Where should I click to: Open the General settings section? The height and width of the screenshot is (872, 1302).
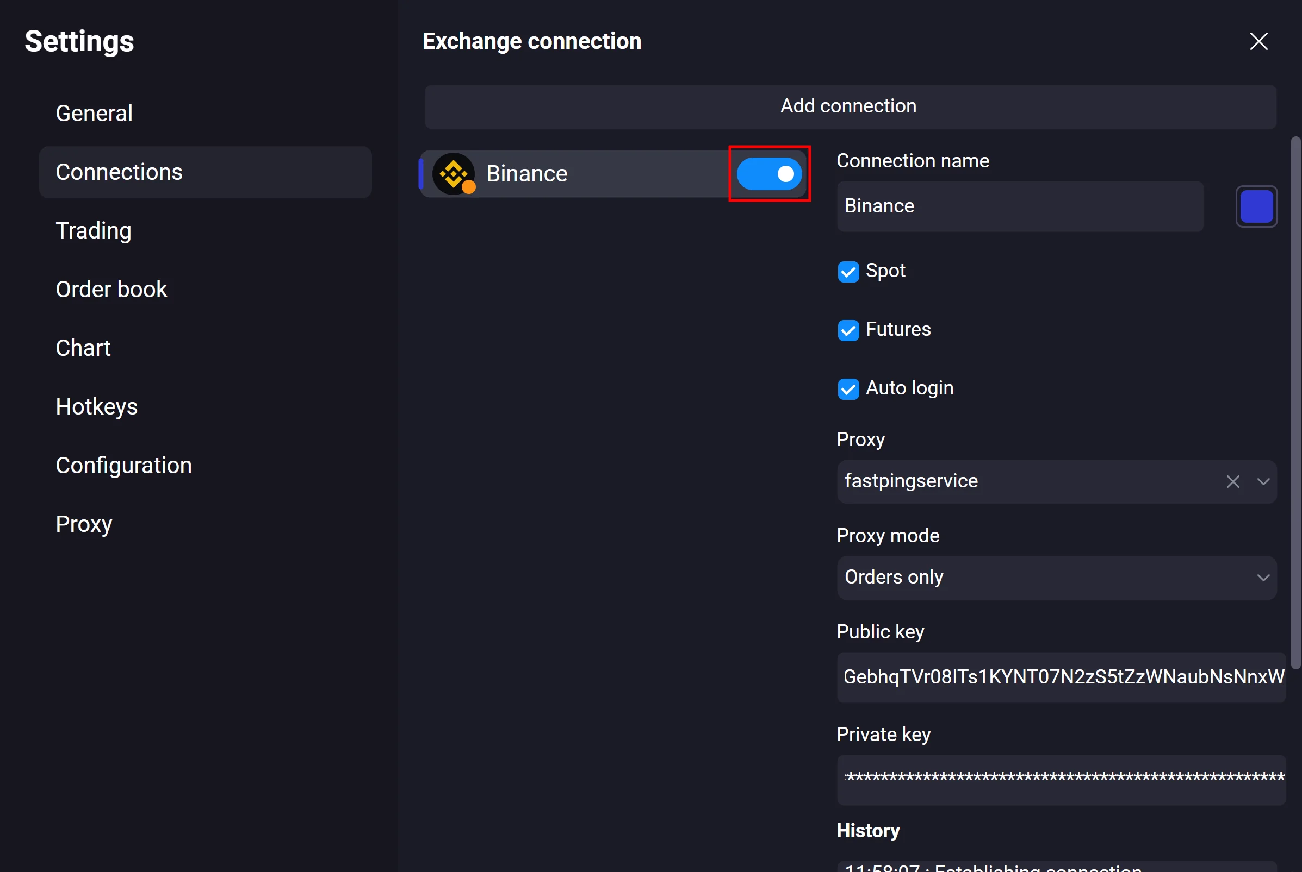pos(94,114)
